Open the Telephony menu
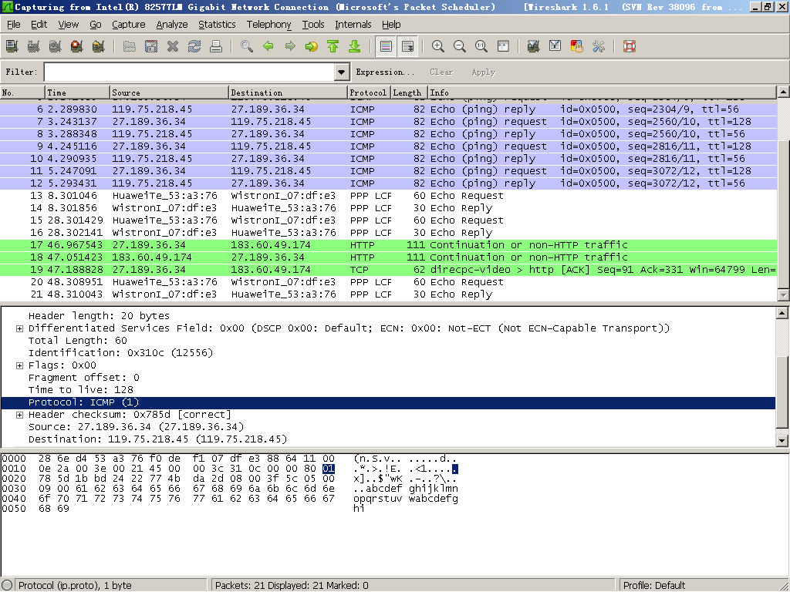 (268, 25)
